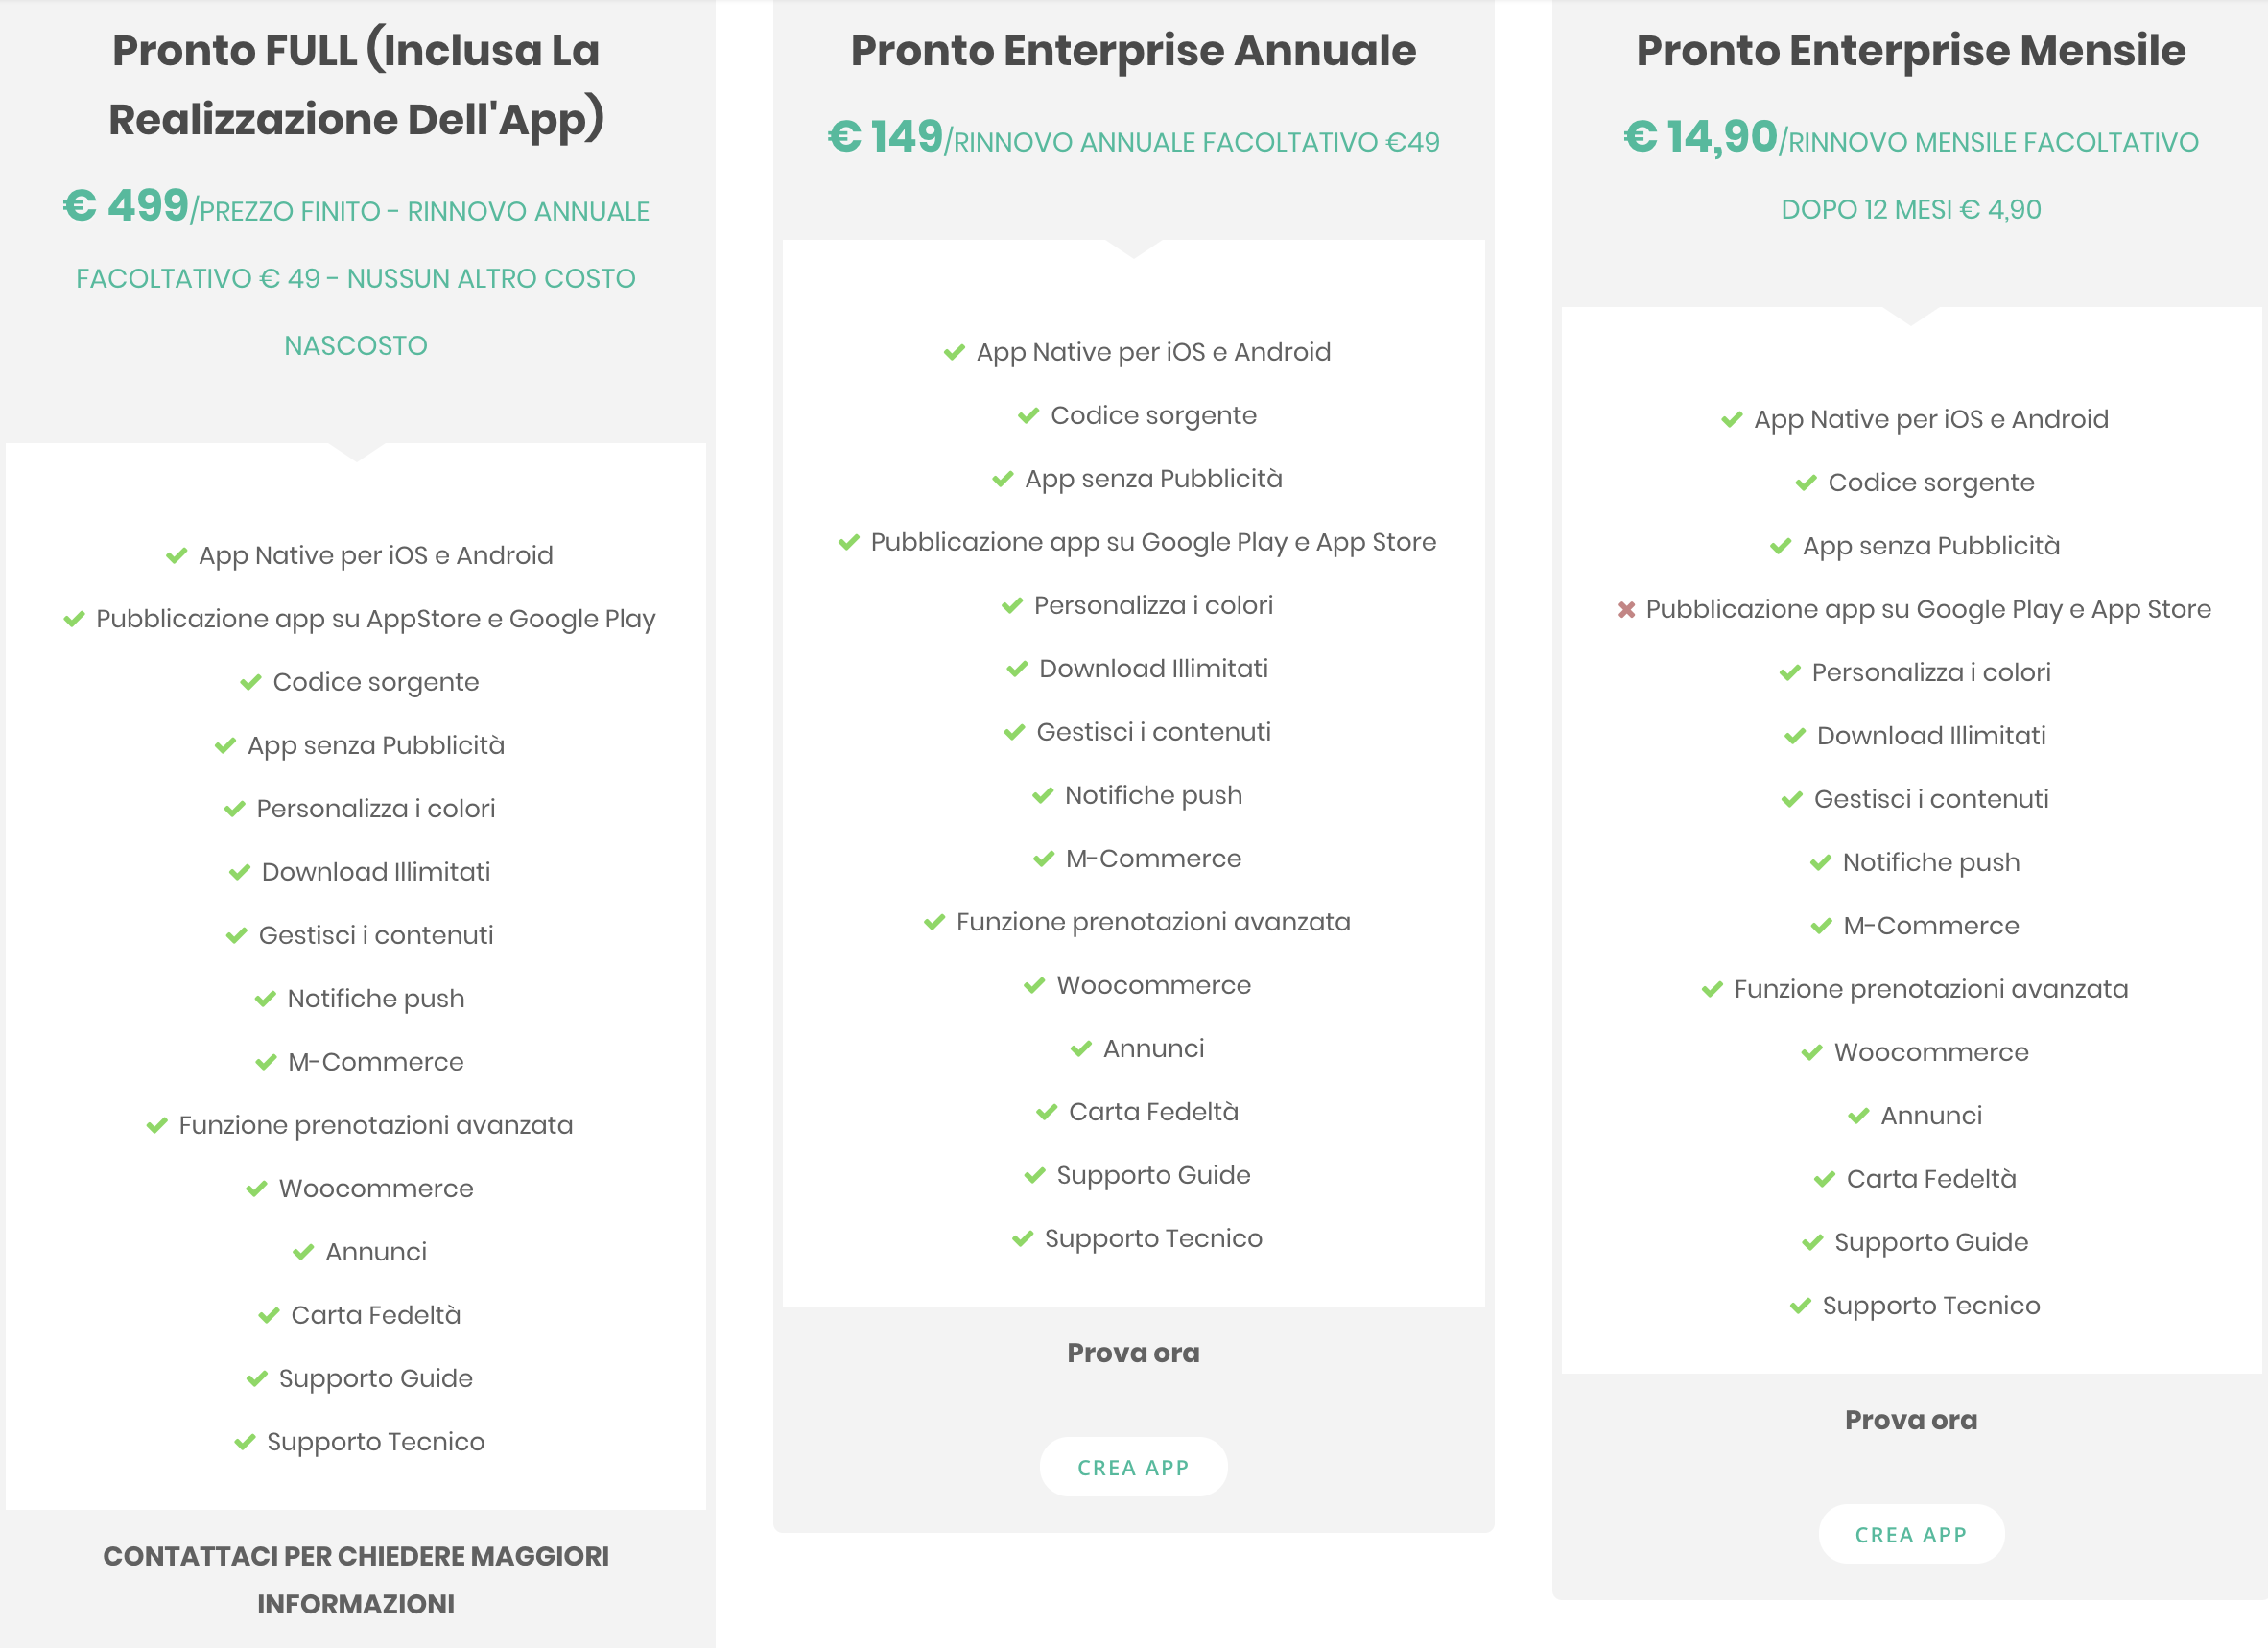Click the checkmark beside App Native in FULL plan

[x=176, y=555]
